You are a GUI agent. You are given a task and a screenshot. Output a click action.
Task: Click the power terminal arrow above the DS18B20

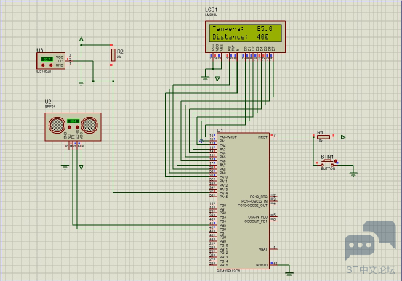click(81, 39)
